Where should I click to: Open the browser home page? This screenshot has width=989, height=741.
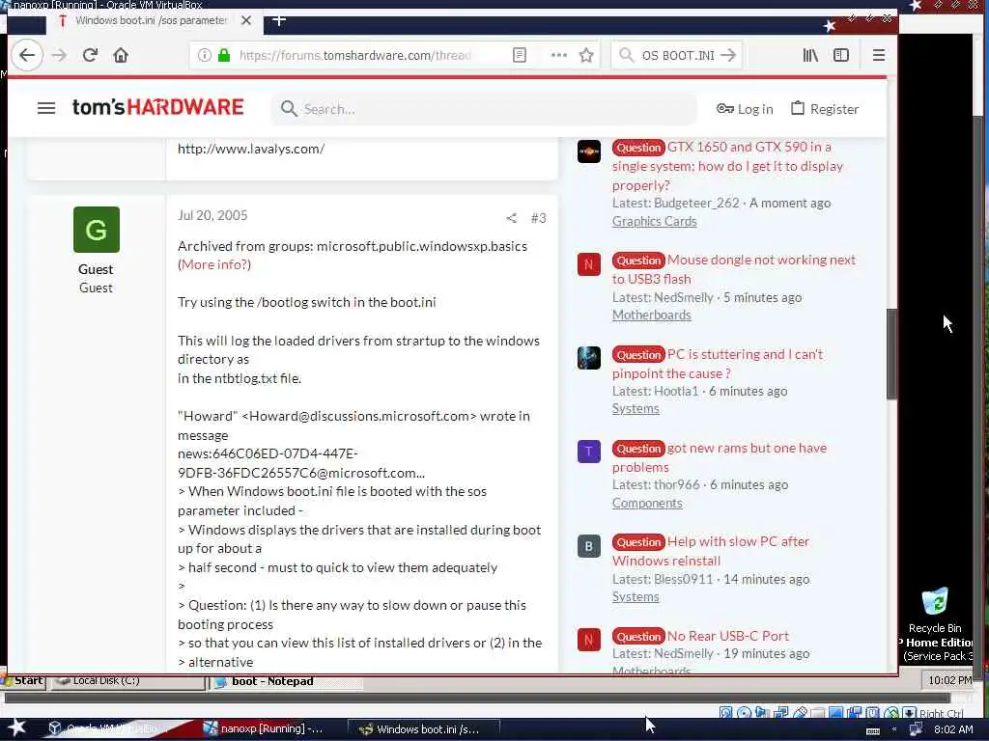click(x=121, y=55)
